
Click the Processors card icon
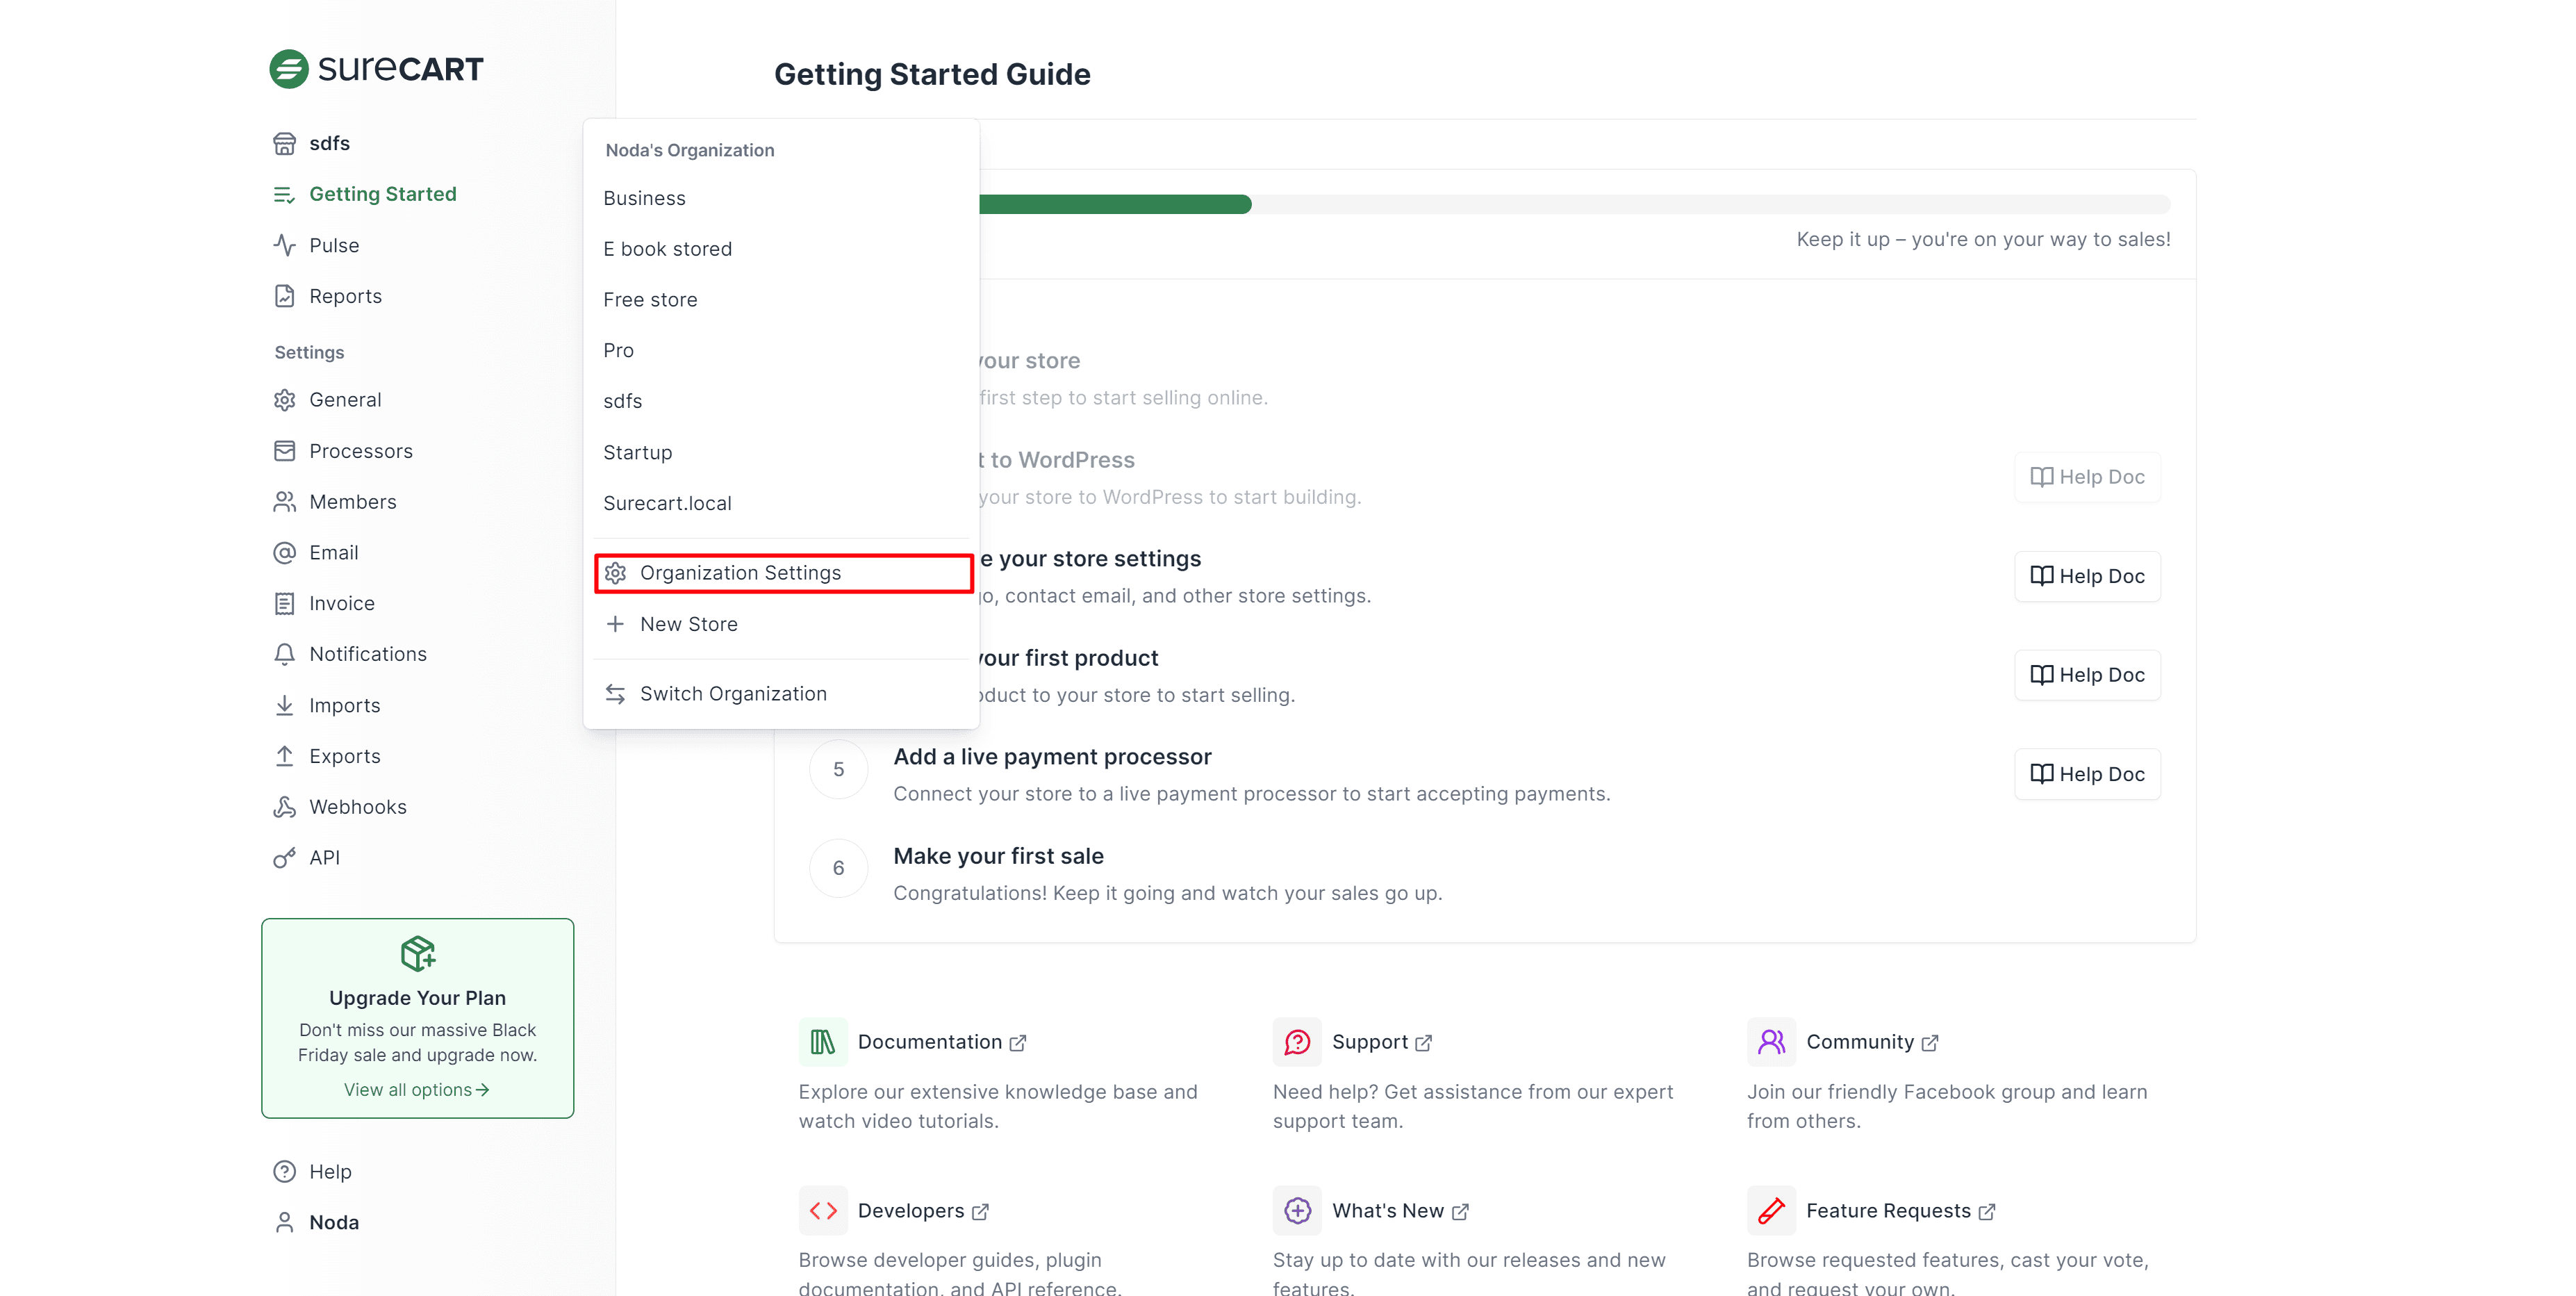(285, 451)
